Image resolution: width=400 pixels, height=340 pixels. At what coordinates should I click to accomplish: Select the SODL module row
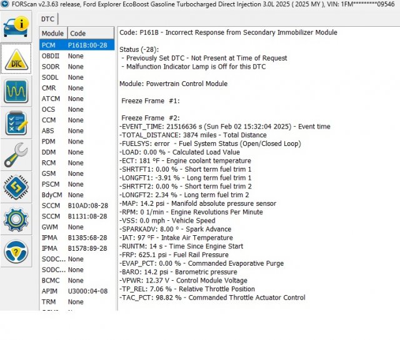click(x=77, y=77)
